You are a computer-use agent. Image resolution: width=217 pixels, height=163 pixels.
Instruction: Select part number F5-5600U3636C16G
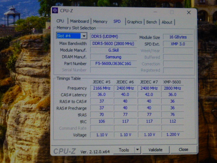[x=113, y=64]
